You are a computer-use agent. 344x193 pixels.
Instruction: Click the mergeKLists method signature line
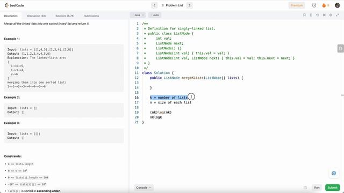[196, 78]
